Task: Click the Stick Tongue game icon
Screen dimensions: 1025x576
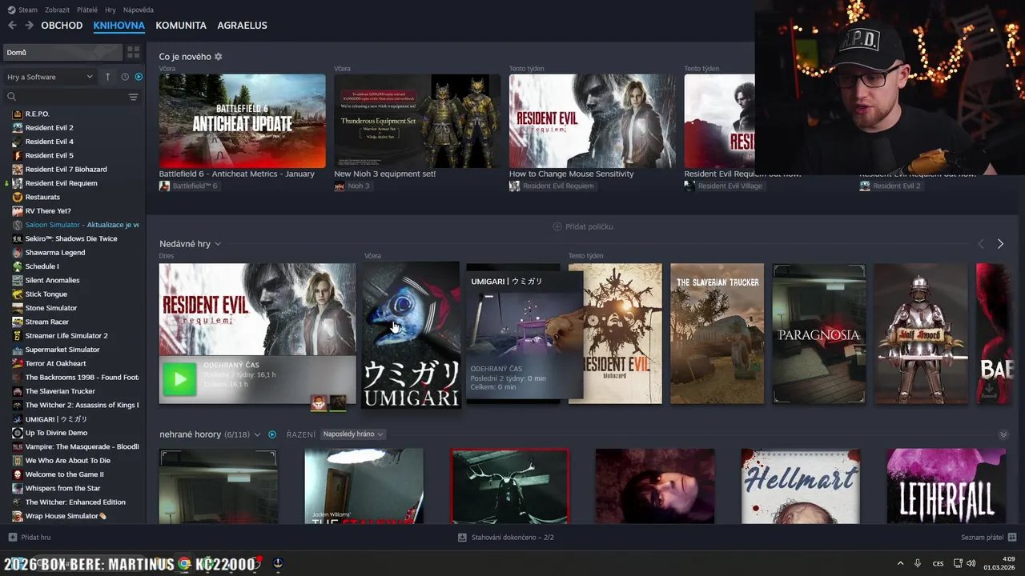Action: pos(18,294)
